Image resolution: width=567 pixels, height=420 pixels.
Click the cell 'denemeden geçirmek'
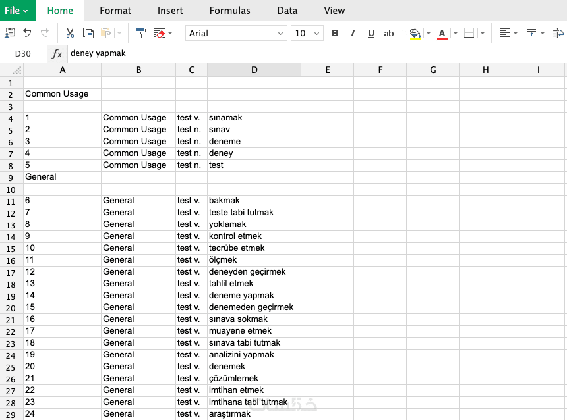coord(254,307)
